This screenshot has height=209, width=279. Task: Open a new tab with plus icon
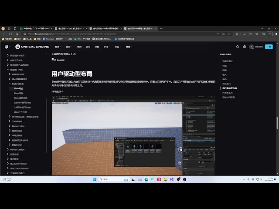pos(161,28)
